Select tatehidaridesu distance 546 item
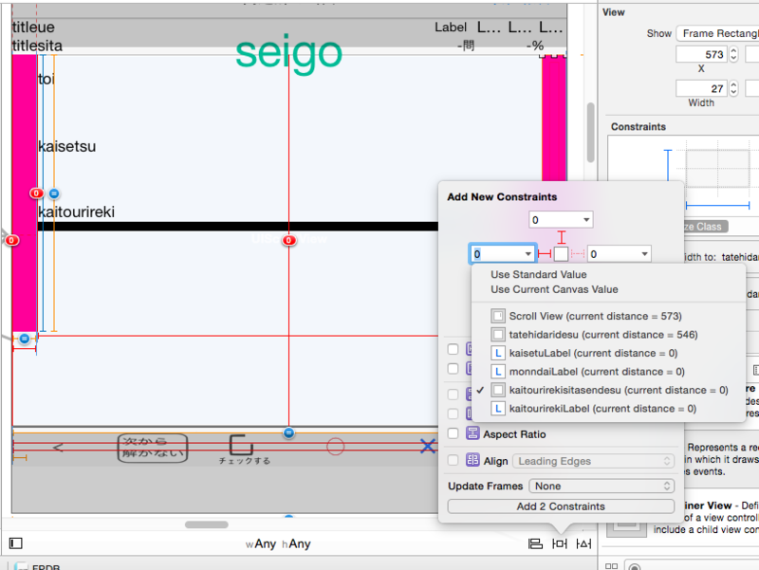The image size is (759, 570). (x=608, y=335)
